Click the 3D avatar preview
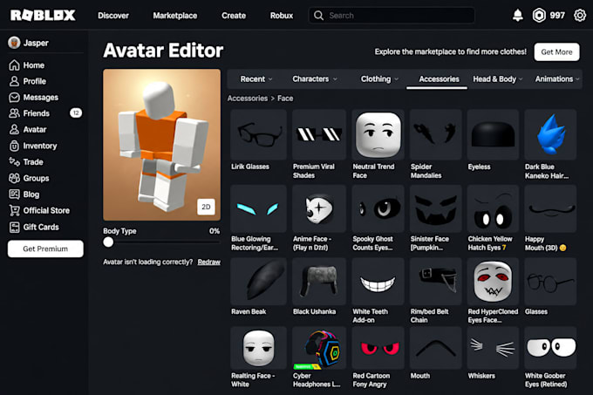Screen dimensions: 593x395 point(162,145)
